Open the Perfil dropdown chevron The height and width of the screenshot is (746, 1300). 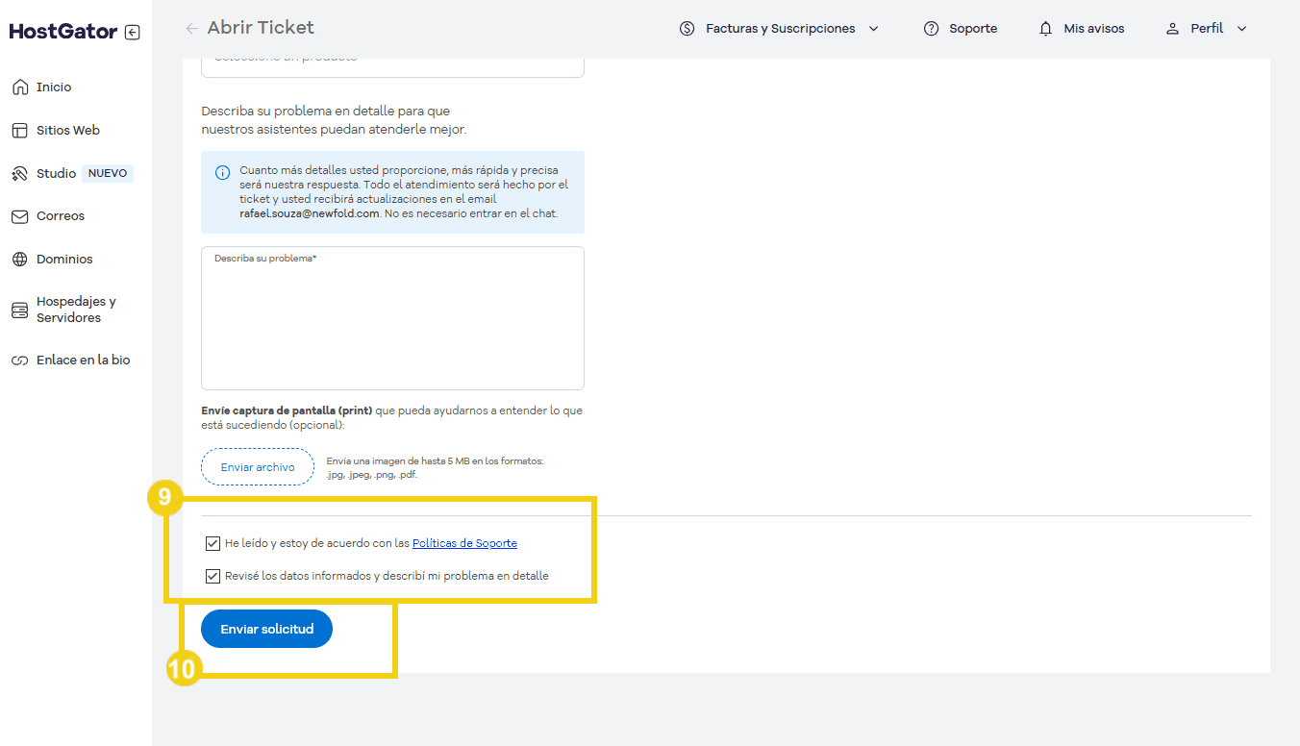(x=1241, y=29)
